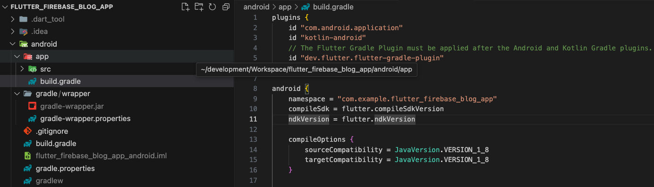This screenshot has width=654, height=187.
Task: Collapse the FLUTTER_FIREBASE_BLOG_APP root section
Action: click(5, 7)
